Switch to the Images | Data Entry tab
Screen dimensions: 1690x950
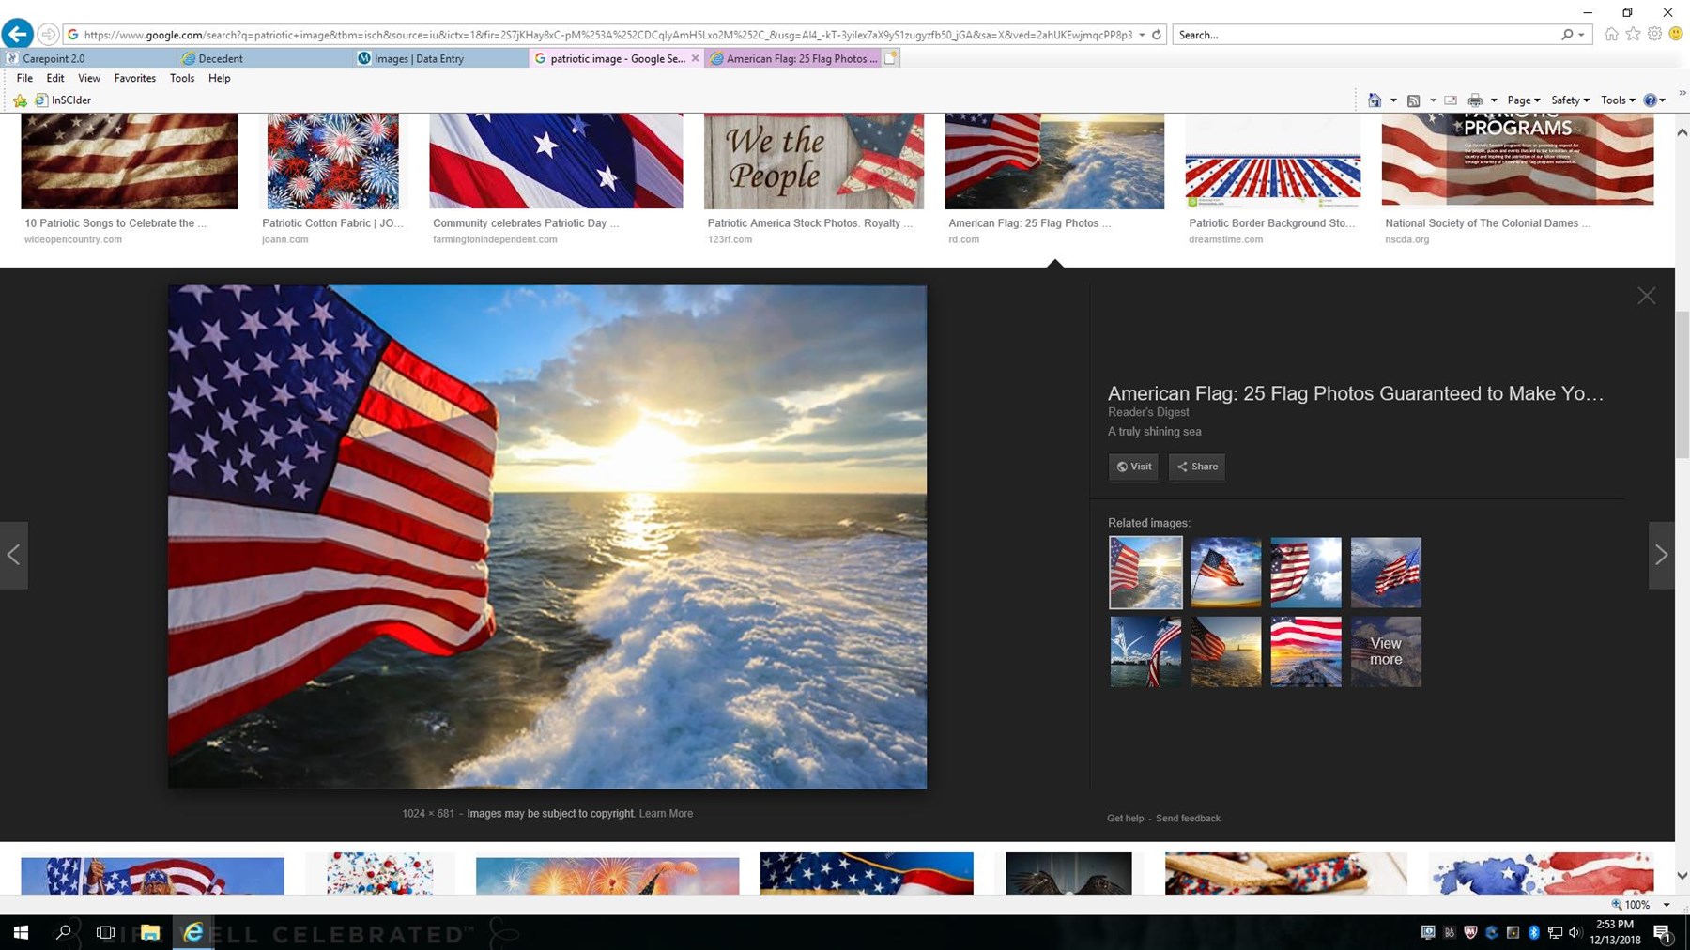[x=419, y=58]
